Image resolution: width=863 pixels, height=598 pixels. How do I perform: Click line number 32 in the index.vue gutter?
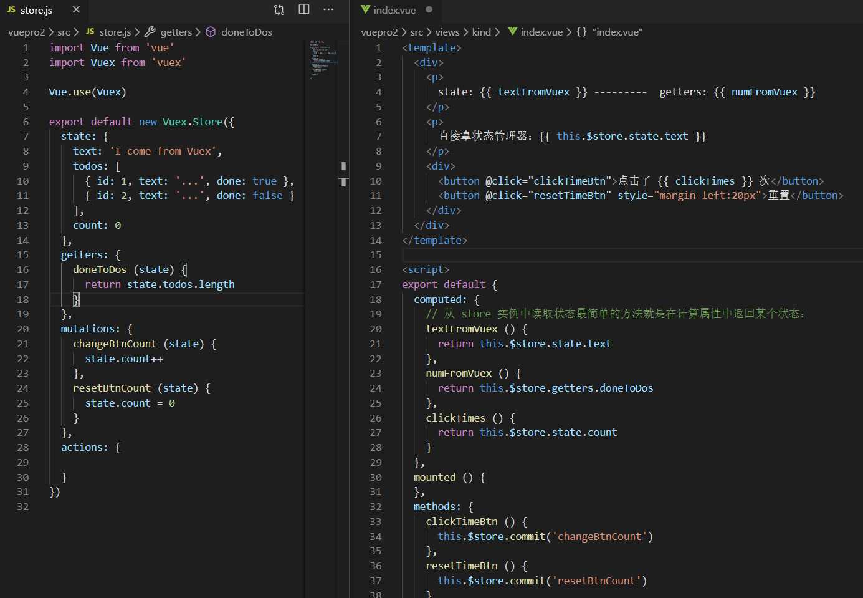[376, 506]
